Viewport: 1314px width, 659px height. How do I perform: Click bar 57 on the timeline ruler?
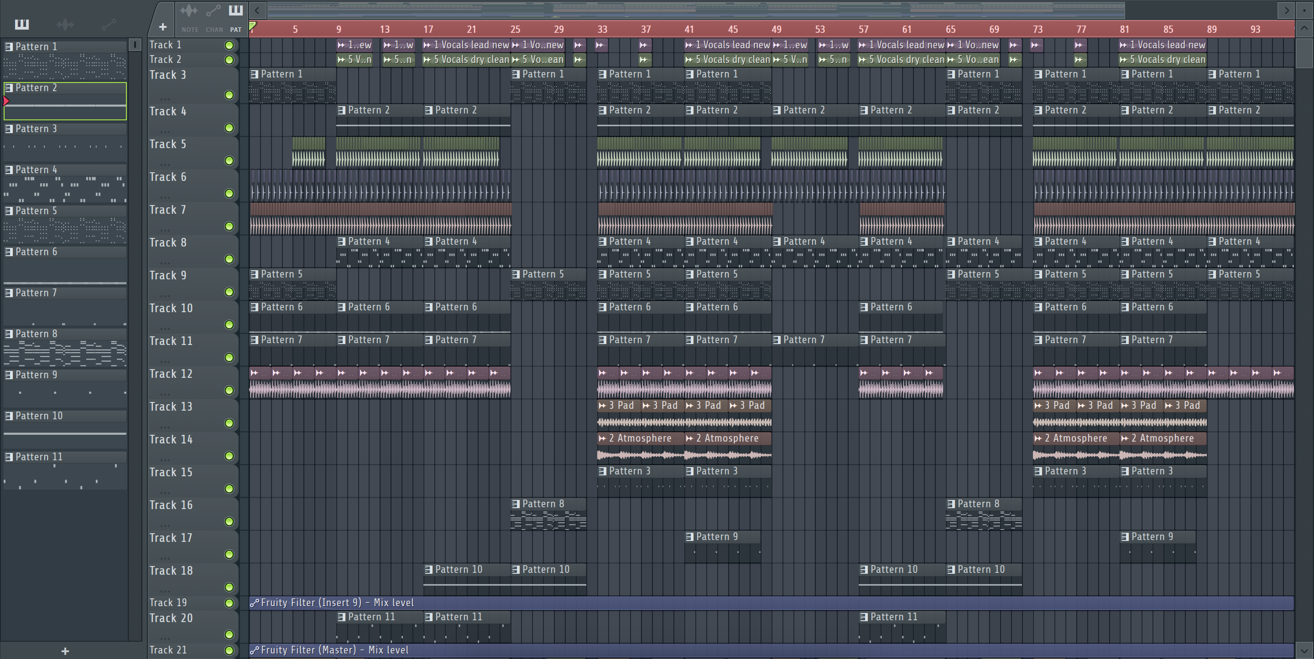tap(863, 29)
